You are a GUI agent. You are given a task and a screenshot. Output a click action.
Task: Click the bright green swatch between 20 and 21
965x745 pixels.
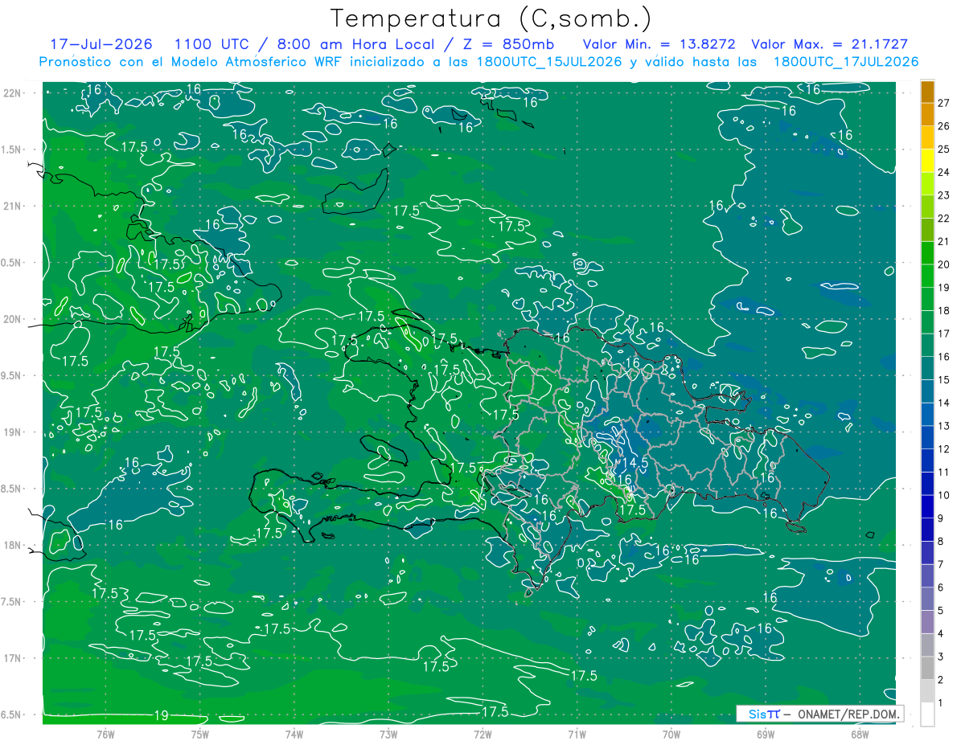(927, 253)
